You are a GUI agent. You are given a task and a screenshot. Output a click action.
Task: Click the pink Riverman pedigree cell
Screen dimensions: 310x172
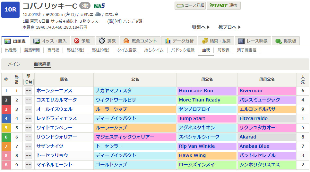pos(267,91)
